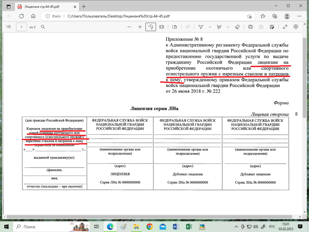309x232 pixels.
Task: Open the browser Settings and more menu
Action: 299,16
